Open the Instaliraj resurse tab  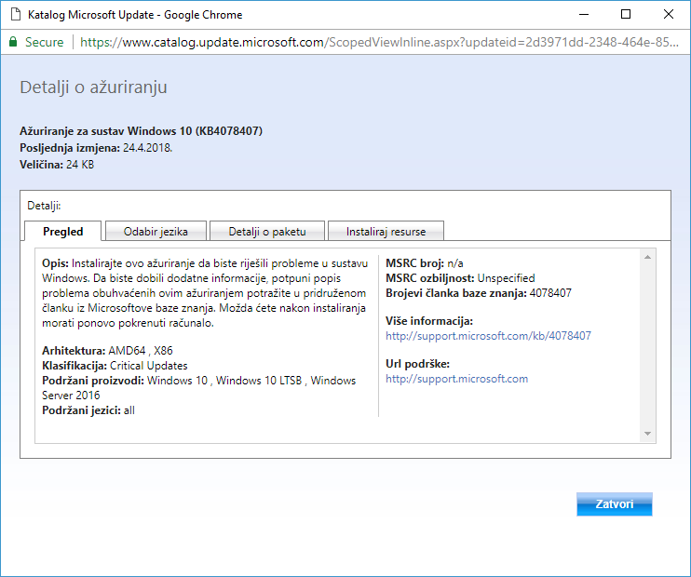[x=386, y=231]
